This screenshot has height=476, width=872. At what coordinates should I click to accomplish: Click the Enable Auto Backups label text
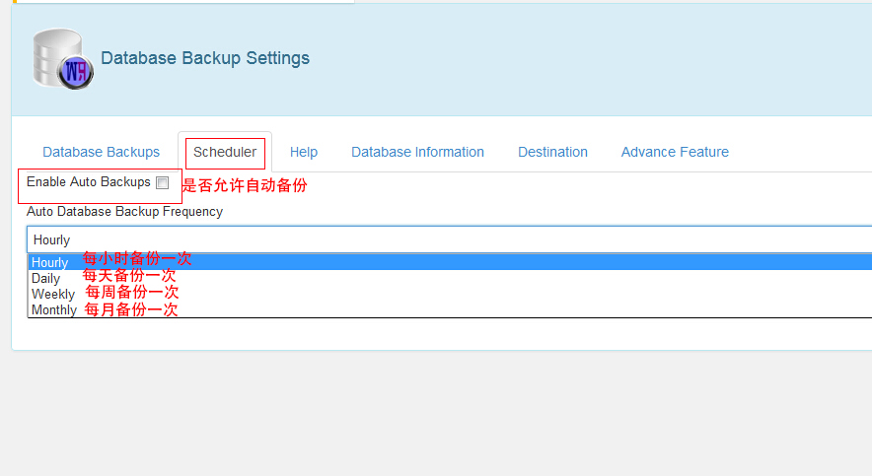[x=88, y=182]
